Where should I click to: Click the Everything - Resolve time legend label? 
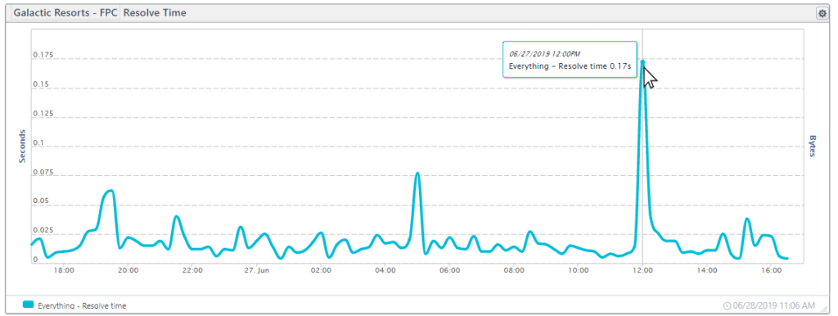point(82,306)
